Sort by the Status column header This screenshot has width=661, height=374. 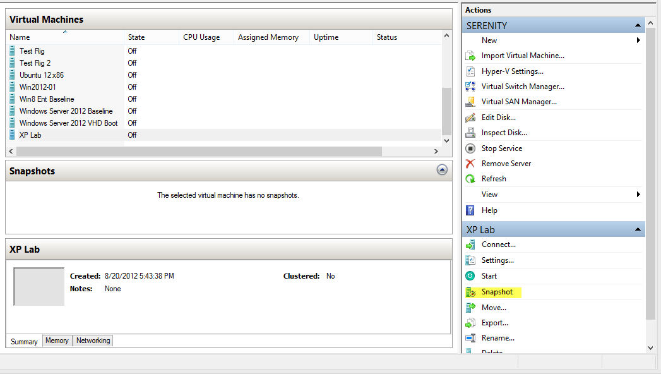[x=407, y=37]
